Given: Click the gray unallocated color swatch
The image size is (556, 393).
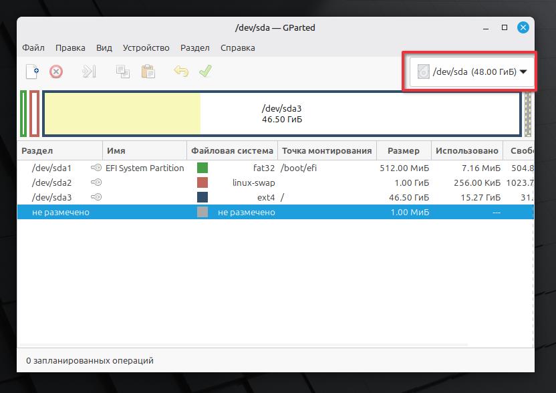Looking at the screenshot, I should point(202,212).
